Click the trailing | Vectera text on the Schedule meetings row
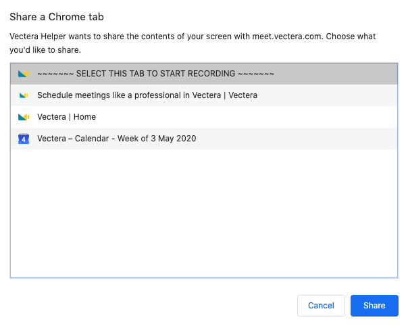408x326 pixels. click(x=240, y=95)
